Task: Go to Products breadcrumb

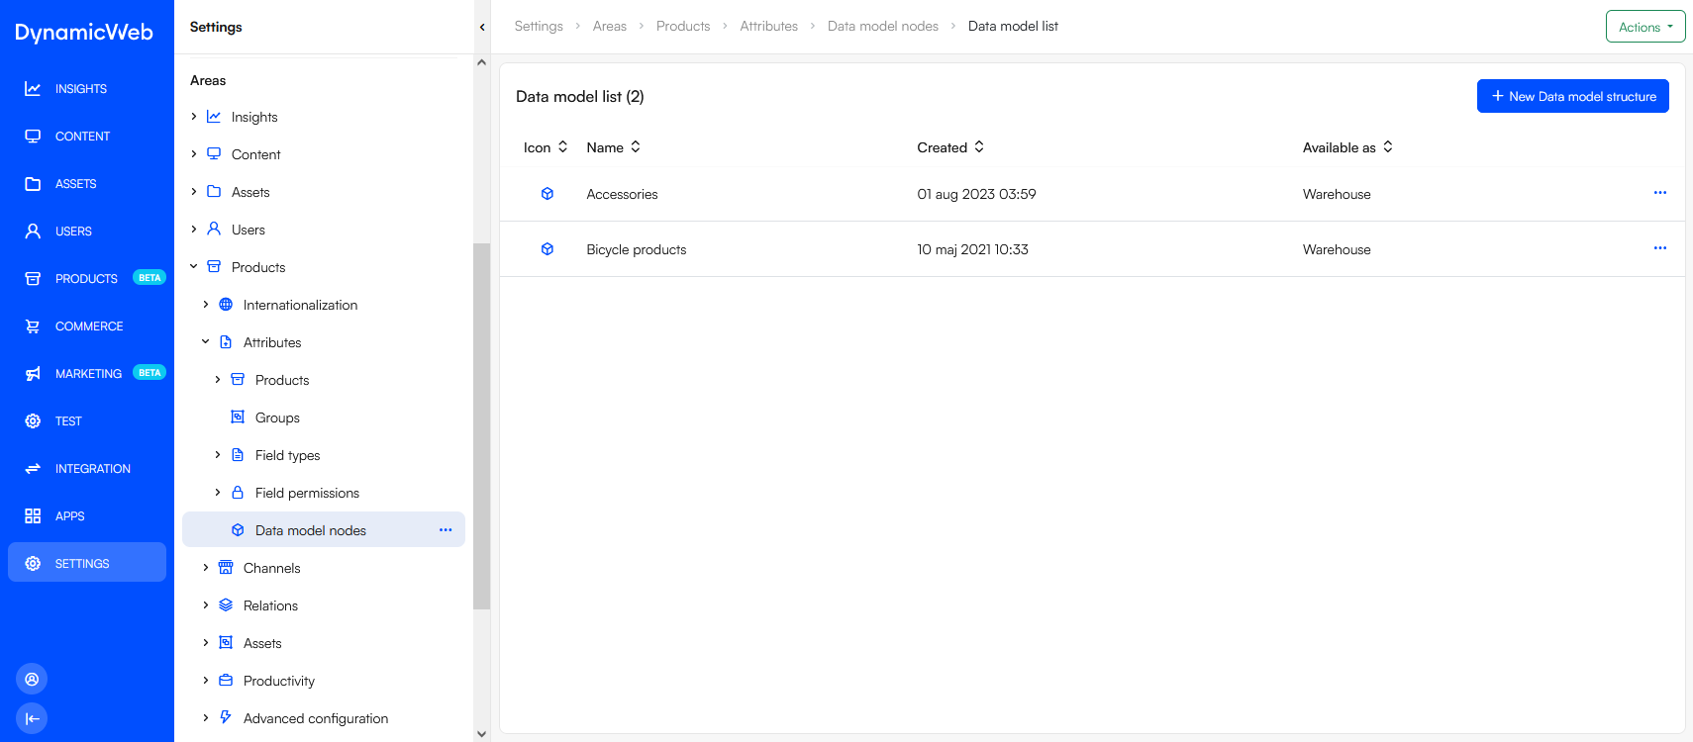Action: pos(683,27)
